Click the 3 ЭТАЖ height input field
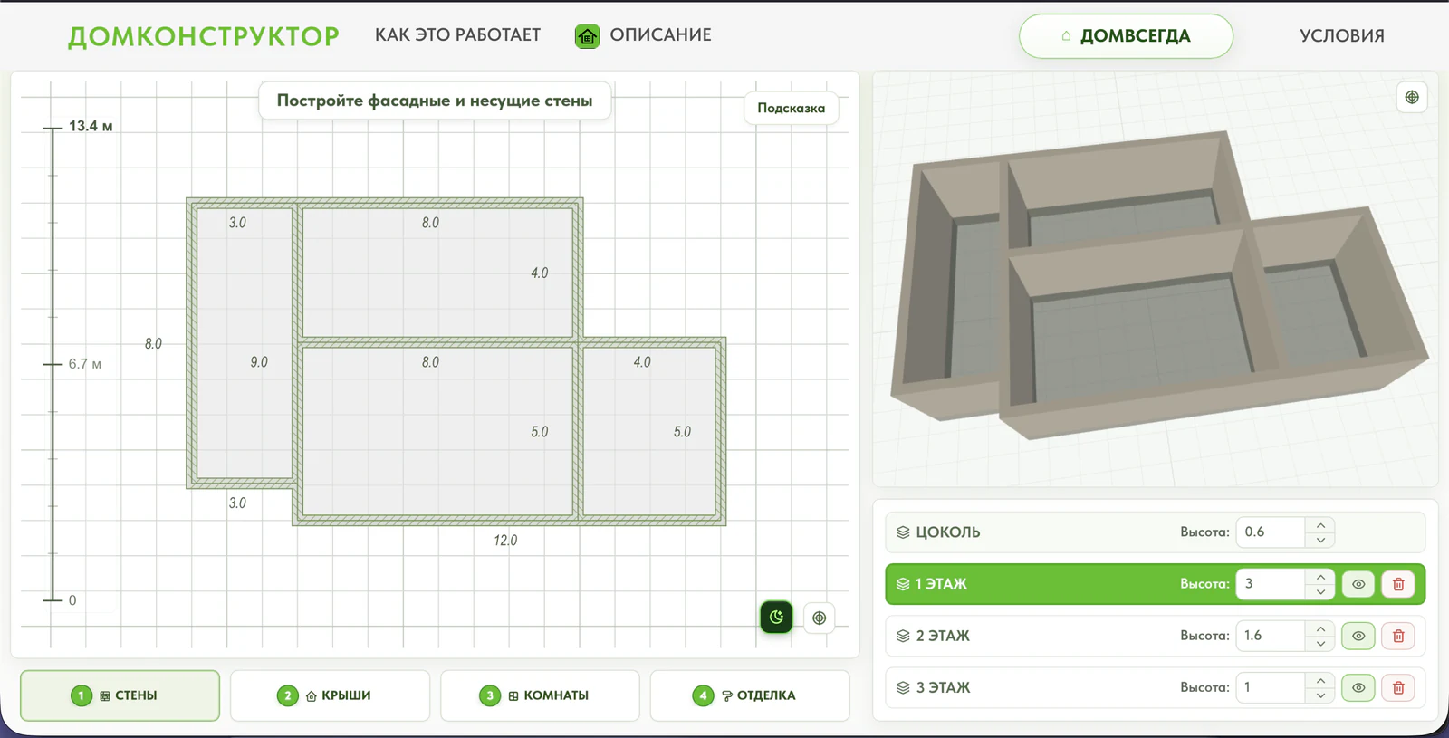Image resolution: width=1449 pixels, height=738 pixels. point(1271,687)
